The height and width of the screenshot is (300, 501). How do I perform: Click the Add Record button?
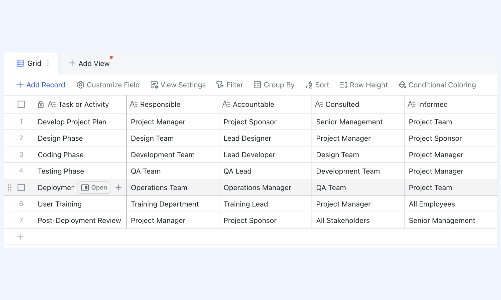click(x=41, y=85)
